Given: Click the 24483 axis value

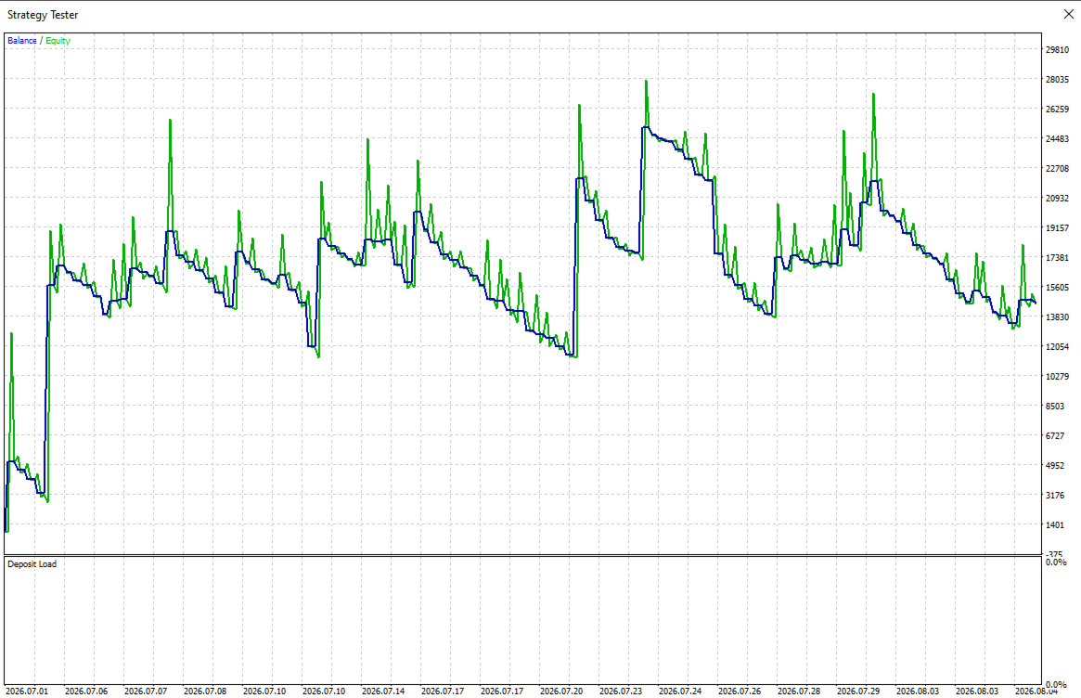Looking at the screenshot, I should pos(1057,138).
